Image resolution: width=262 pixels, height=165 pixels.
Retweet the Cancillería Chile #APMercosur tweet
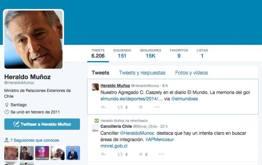[120, 154]
